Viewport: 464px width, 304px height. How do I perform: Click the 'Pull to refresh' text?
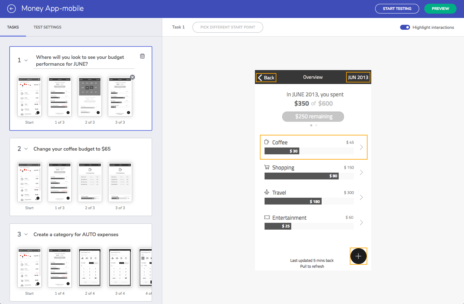(x=312, y=267)
